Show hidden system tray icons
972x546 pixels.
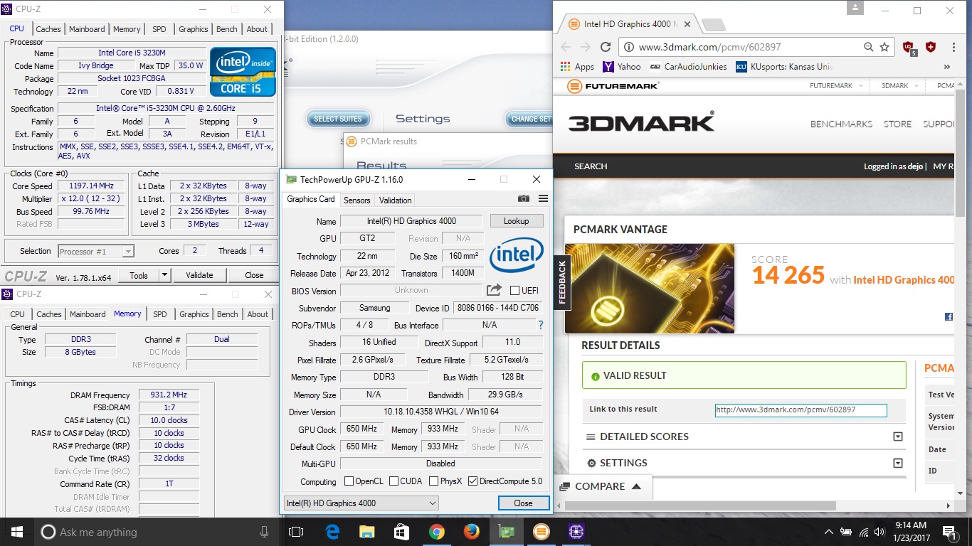[828, 532]
